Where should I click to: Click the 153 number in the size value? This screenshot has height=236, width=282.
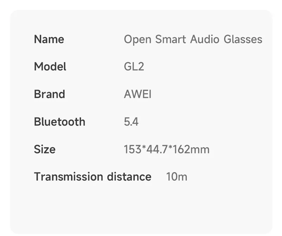pos(132,150)
